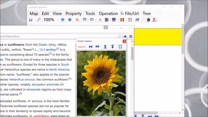Open the 100% zoom level dropdown
The width and height of the screenshot is (208, 117).
coord(58,20)
